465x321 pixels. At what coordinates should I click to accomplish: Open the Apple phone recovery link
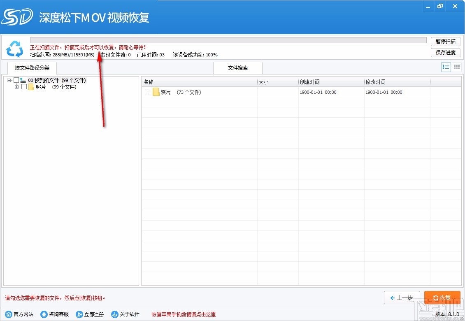(x=180, y=314)
